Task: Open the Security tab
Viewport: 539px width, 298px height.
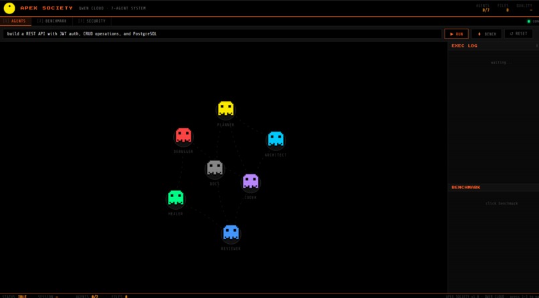Action: click(92, 21)
